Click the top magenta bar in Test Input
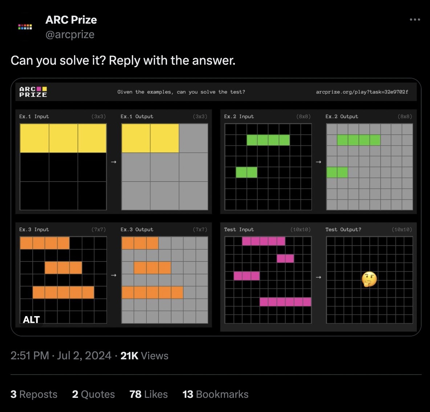This screenshot has width=430, height=412. tap(264, 241)
